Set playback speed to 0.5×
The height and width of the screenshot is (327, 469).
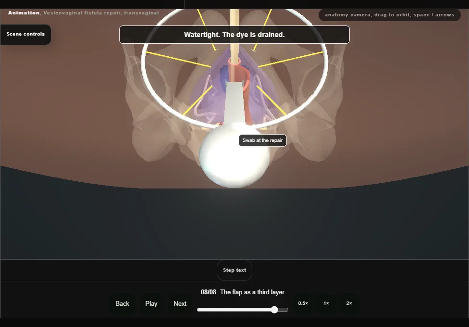tap(303, 303)
